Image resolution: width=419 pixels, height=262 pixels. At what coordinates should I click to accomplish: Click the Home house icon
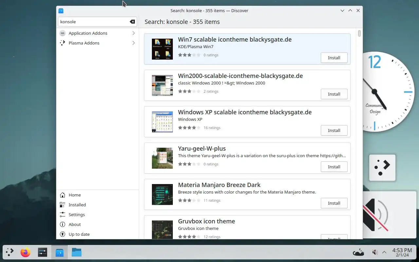point(63,195)
